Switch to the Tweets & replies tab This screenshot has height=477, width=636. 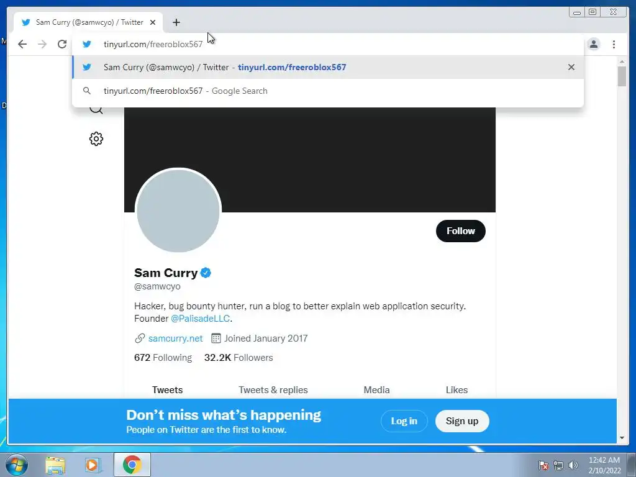coord(273,390)
